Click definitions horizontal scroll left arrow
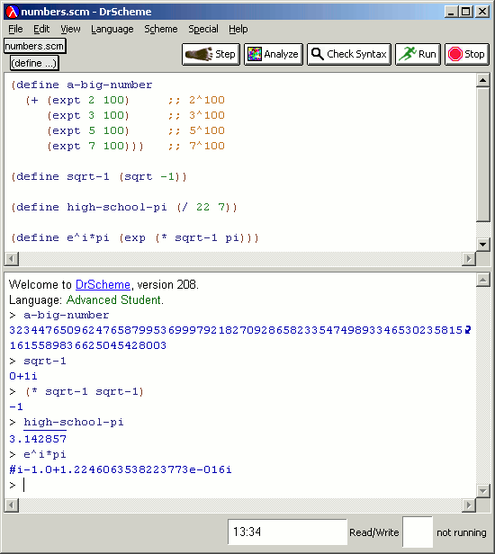This screenshot has width=495, height=554. click(x=12, y=259)
